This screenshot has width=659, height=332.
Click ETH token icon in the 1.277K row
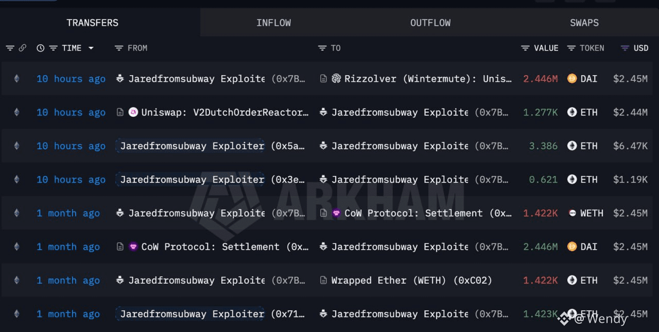point(572,112)
